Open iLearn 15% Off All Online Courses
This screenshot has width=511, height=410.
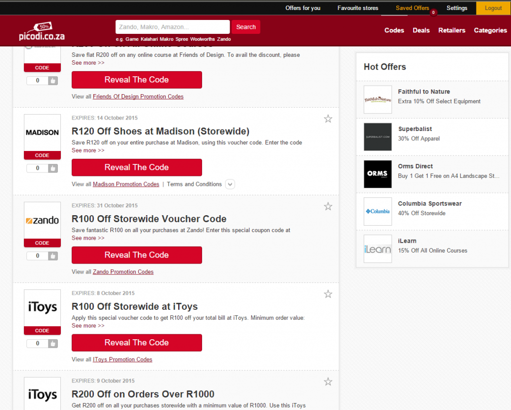[x=433, y=251]
